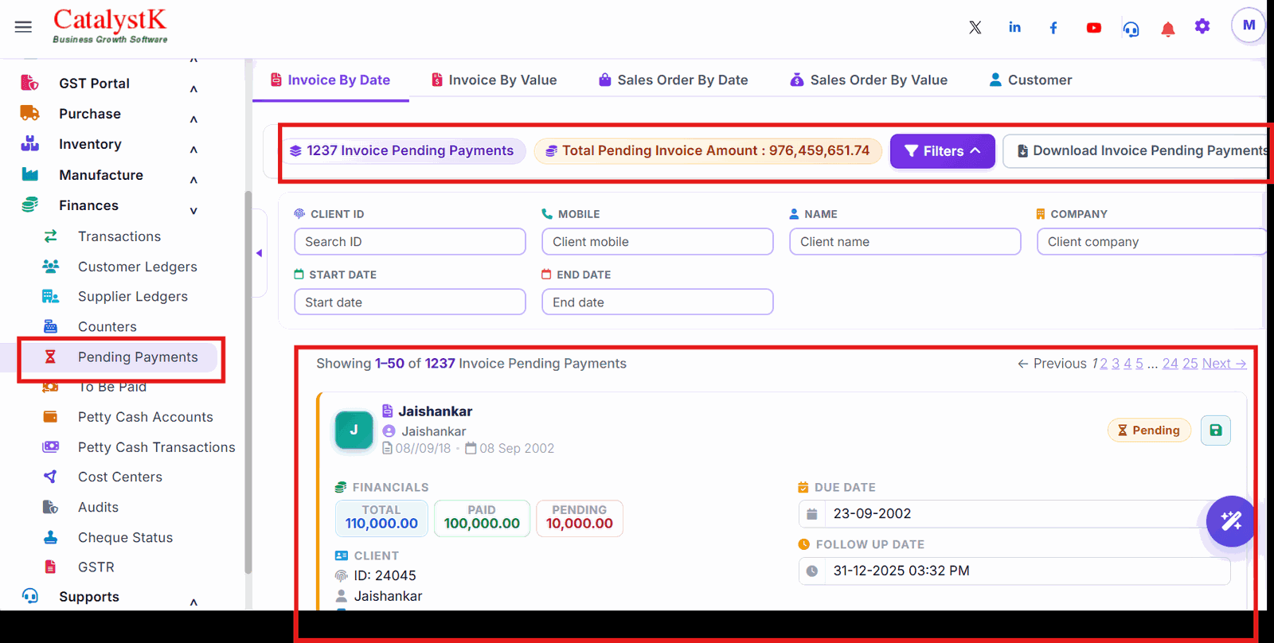Click the Start date field

tap(410, 302)
